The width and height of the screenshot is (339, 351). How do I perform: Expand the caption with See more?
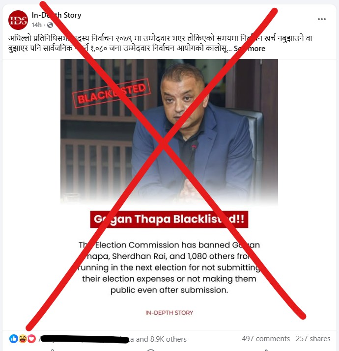[x=250, y=49]
